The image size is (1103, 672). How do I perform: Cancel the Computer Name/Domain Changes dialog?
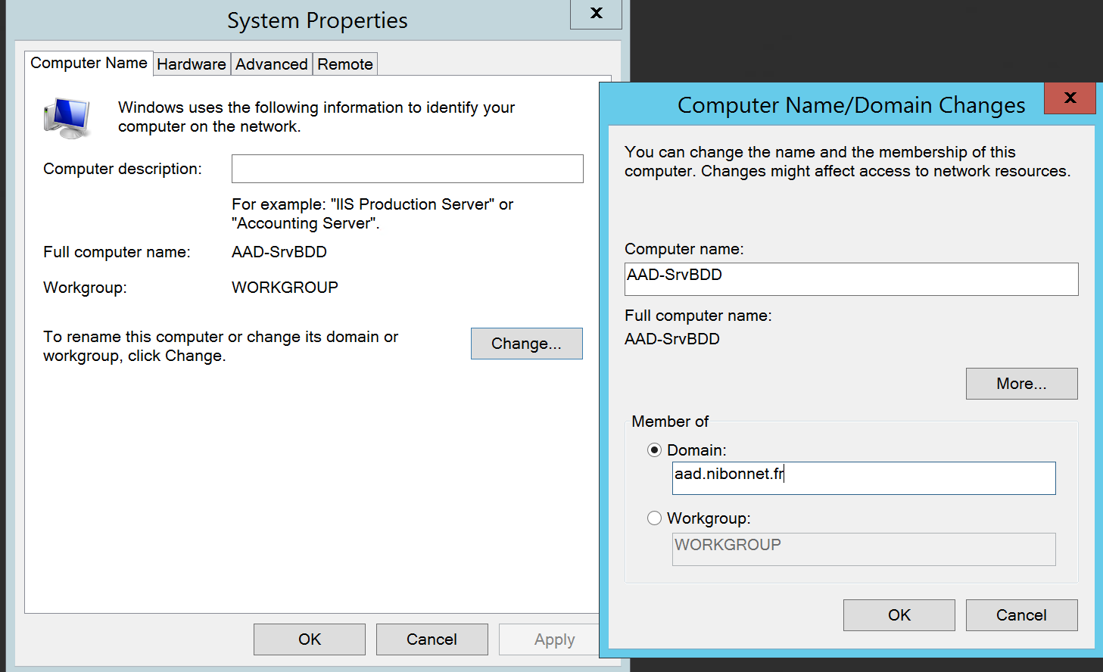(1021, 615)
